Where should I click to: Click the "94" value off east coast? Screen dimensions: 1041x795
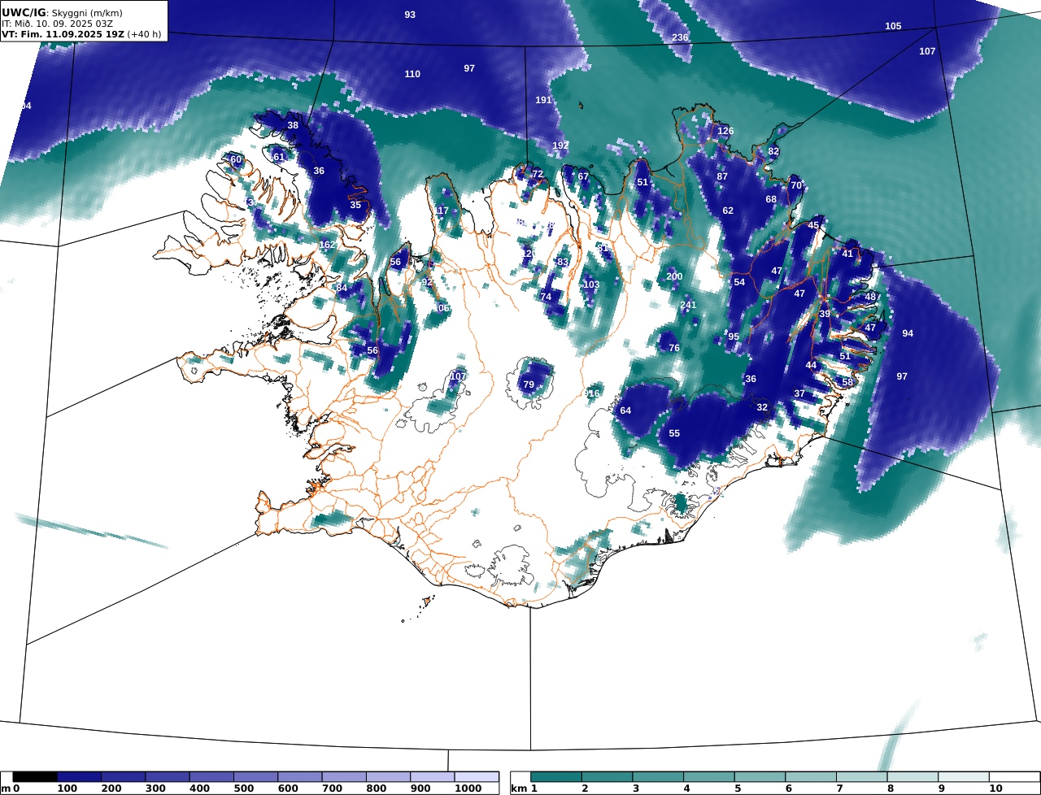pyautogui.click(x=908, y=333)
